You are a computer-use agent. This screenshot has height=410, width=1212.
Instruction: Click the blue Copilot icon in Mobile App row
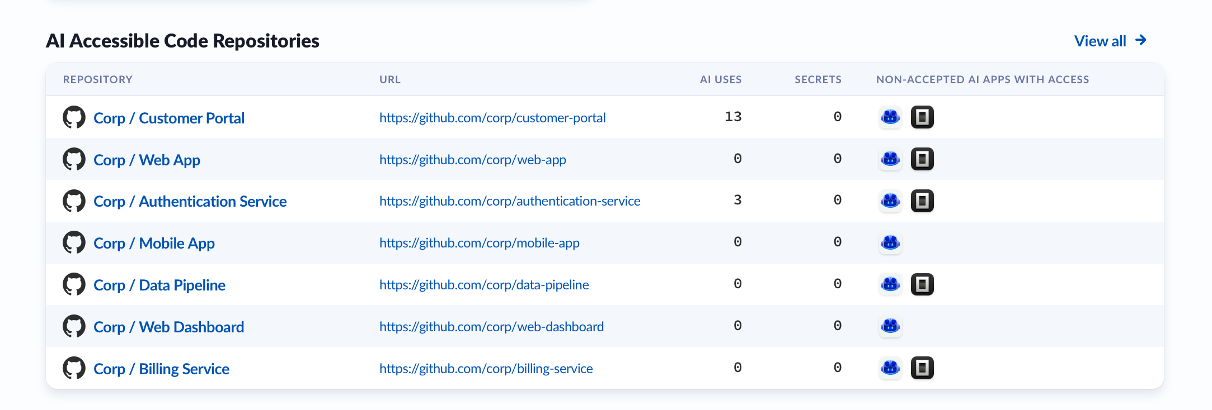coord(890,243)
